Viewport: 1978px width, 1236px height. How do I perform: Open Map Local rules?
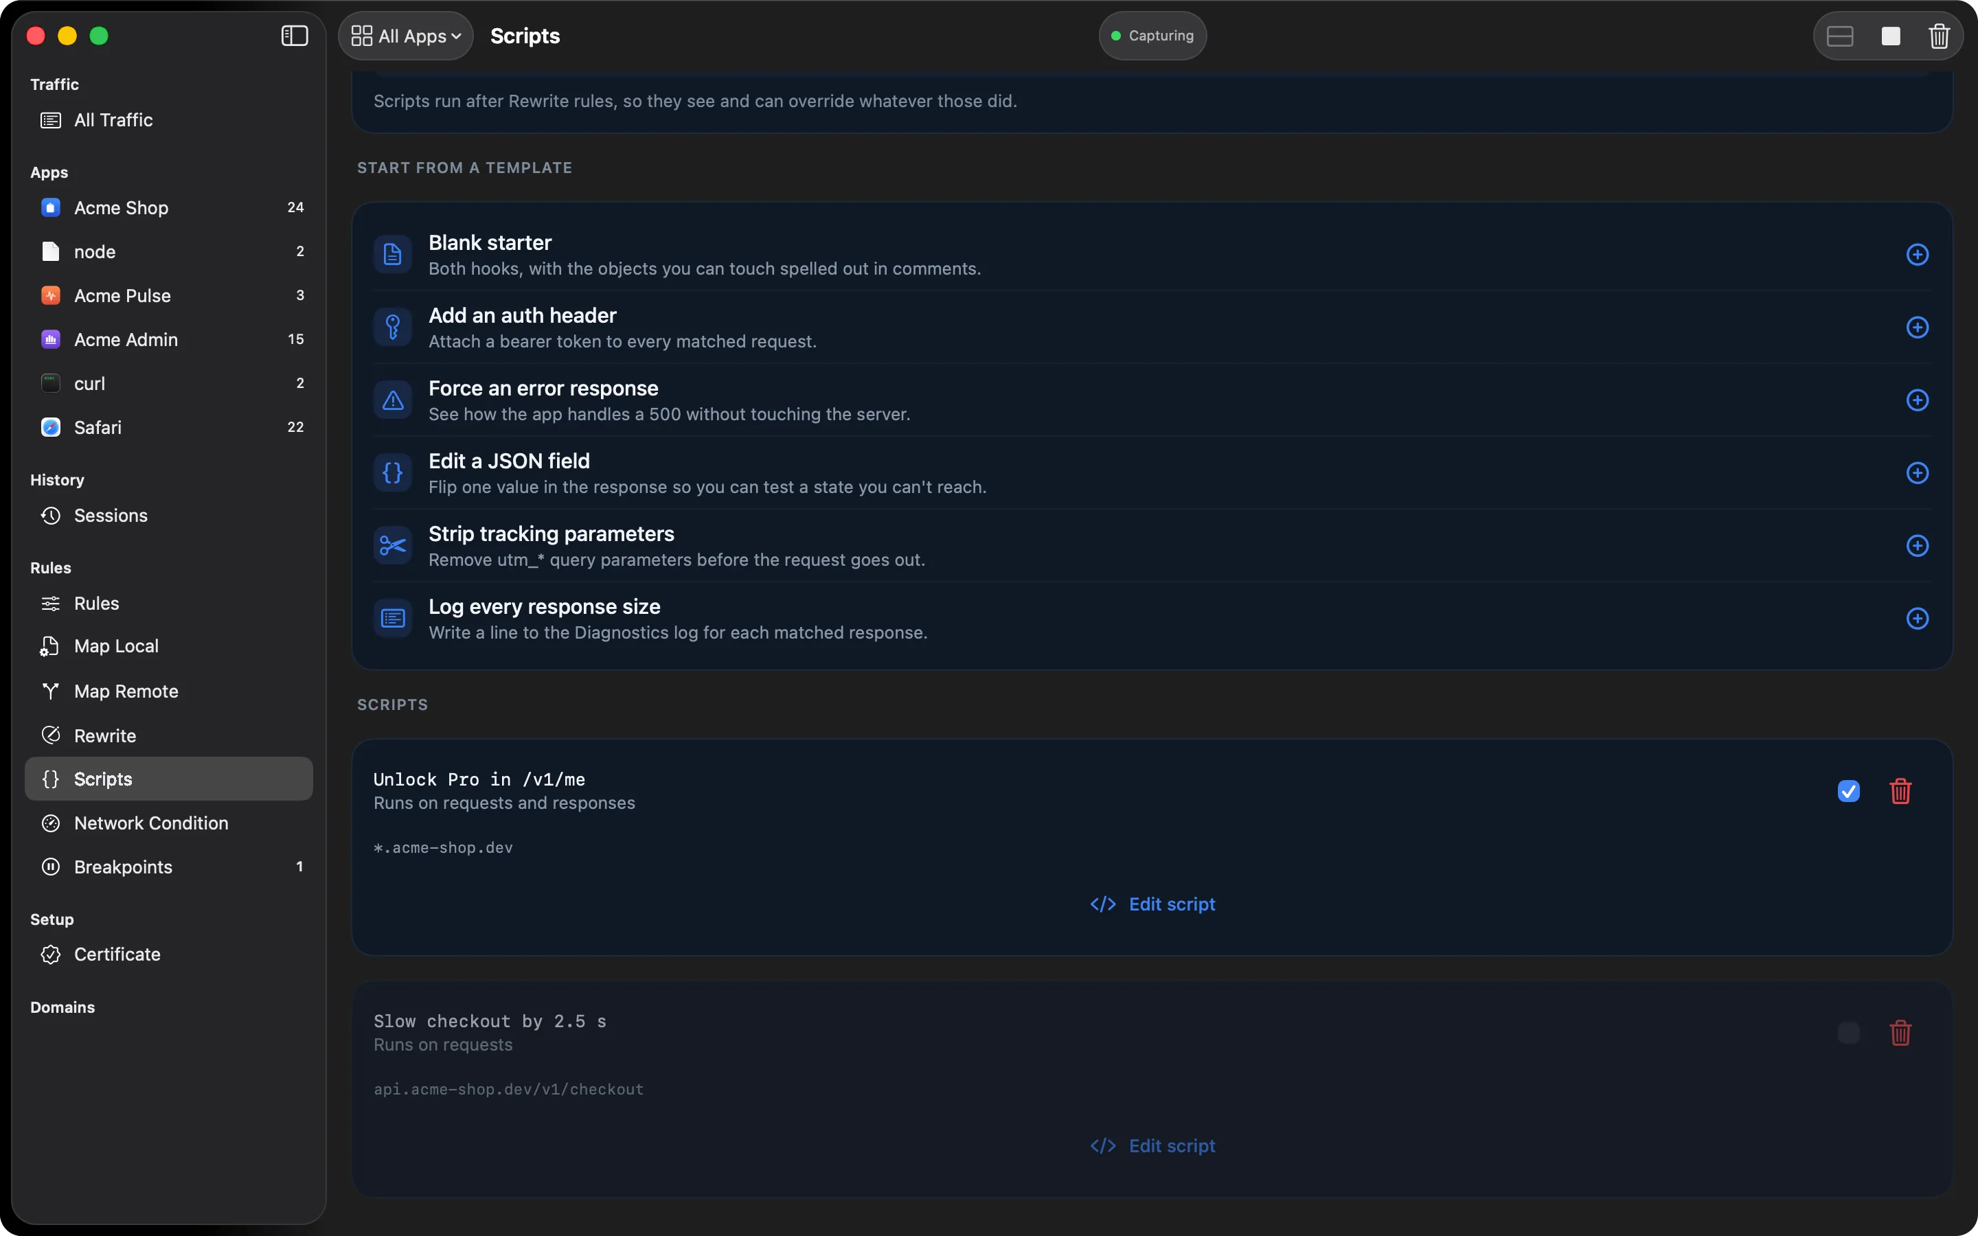coord(169,647)
